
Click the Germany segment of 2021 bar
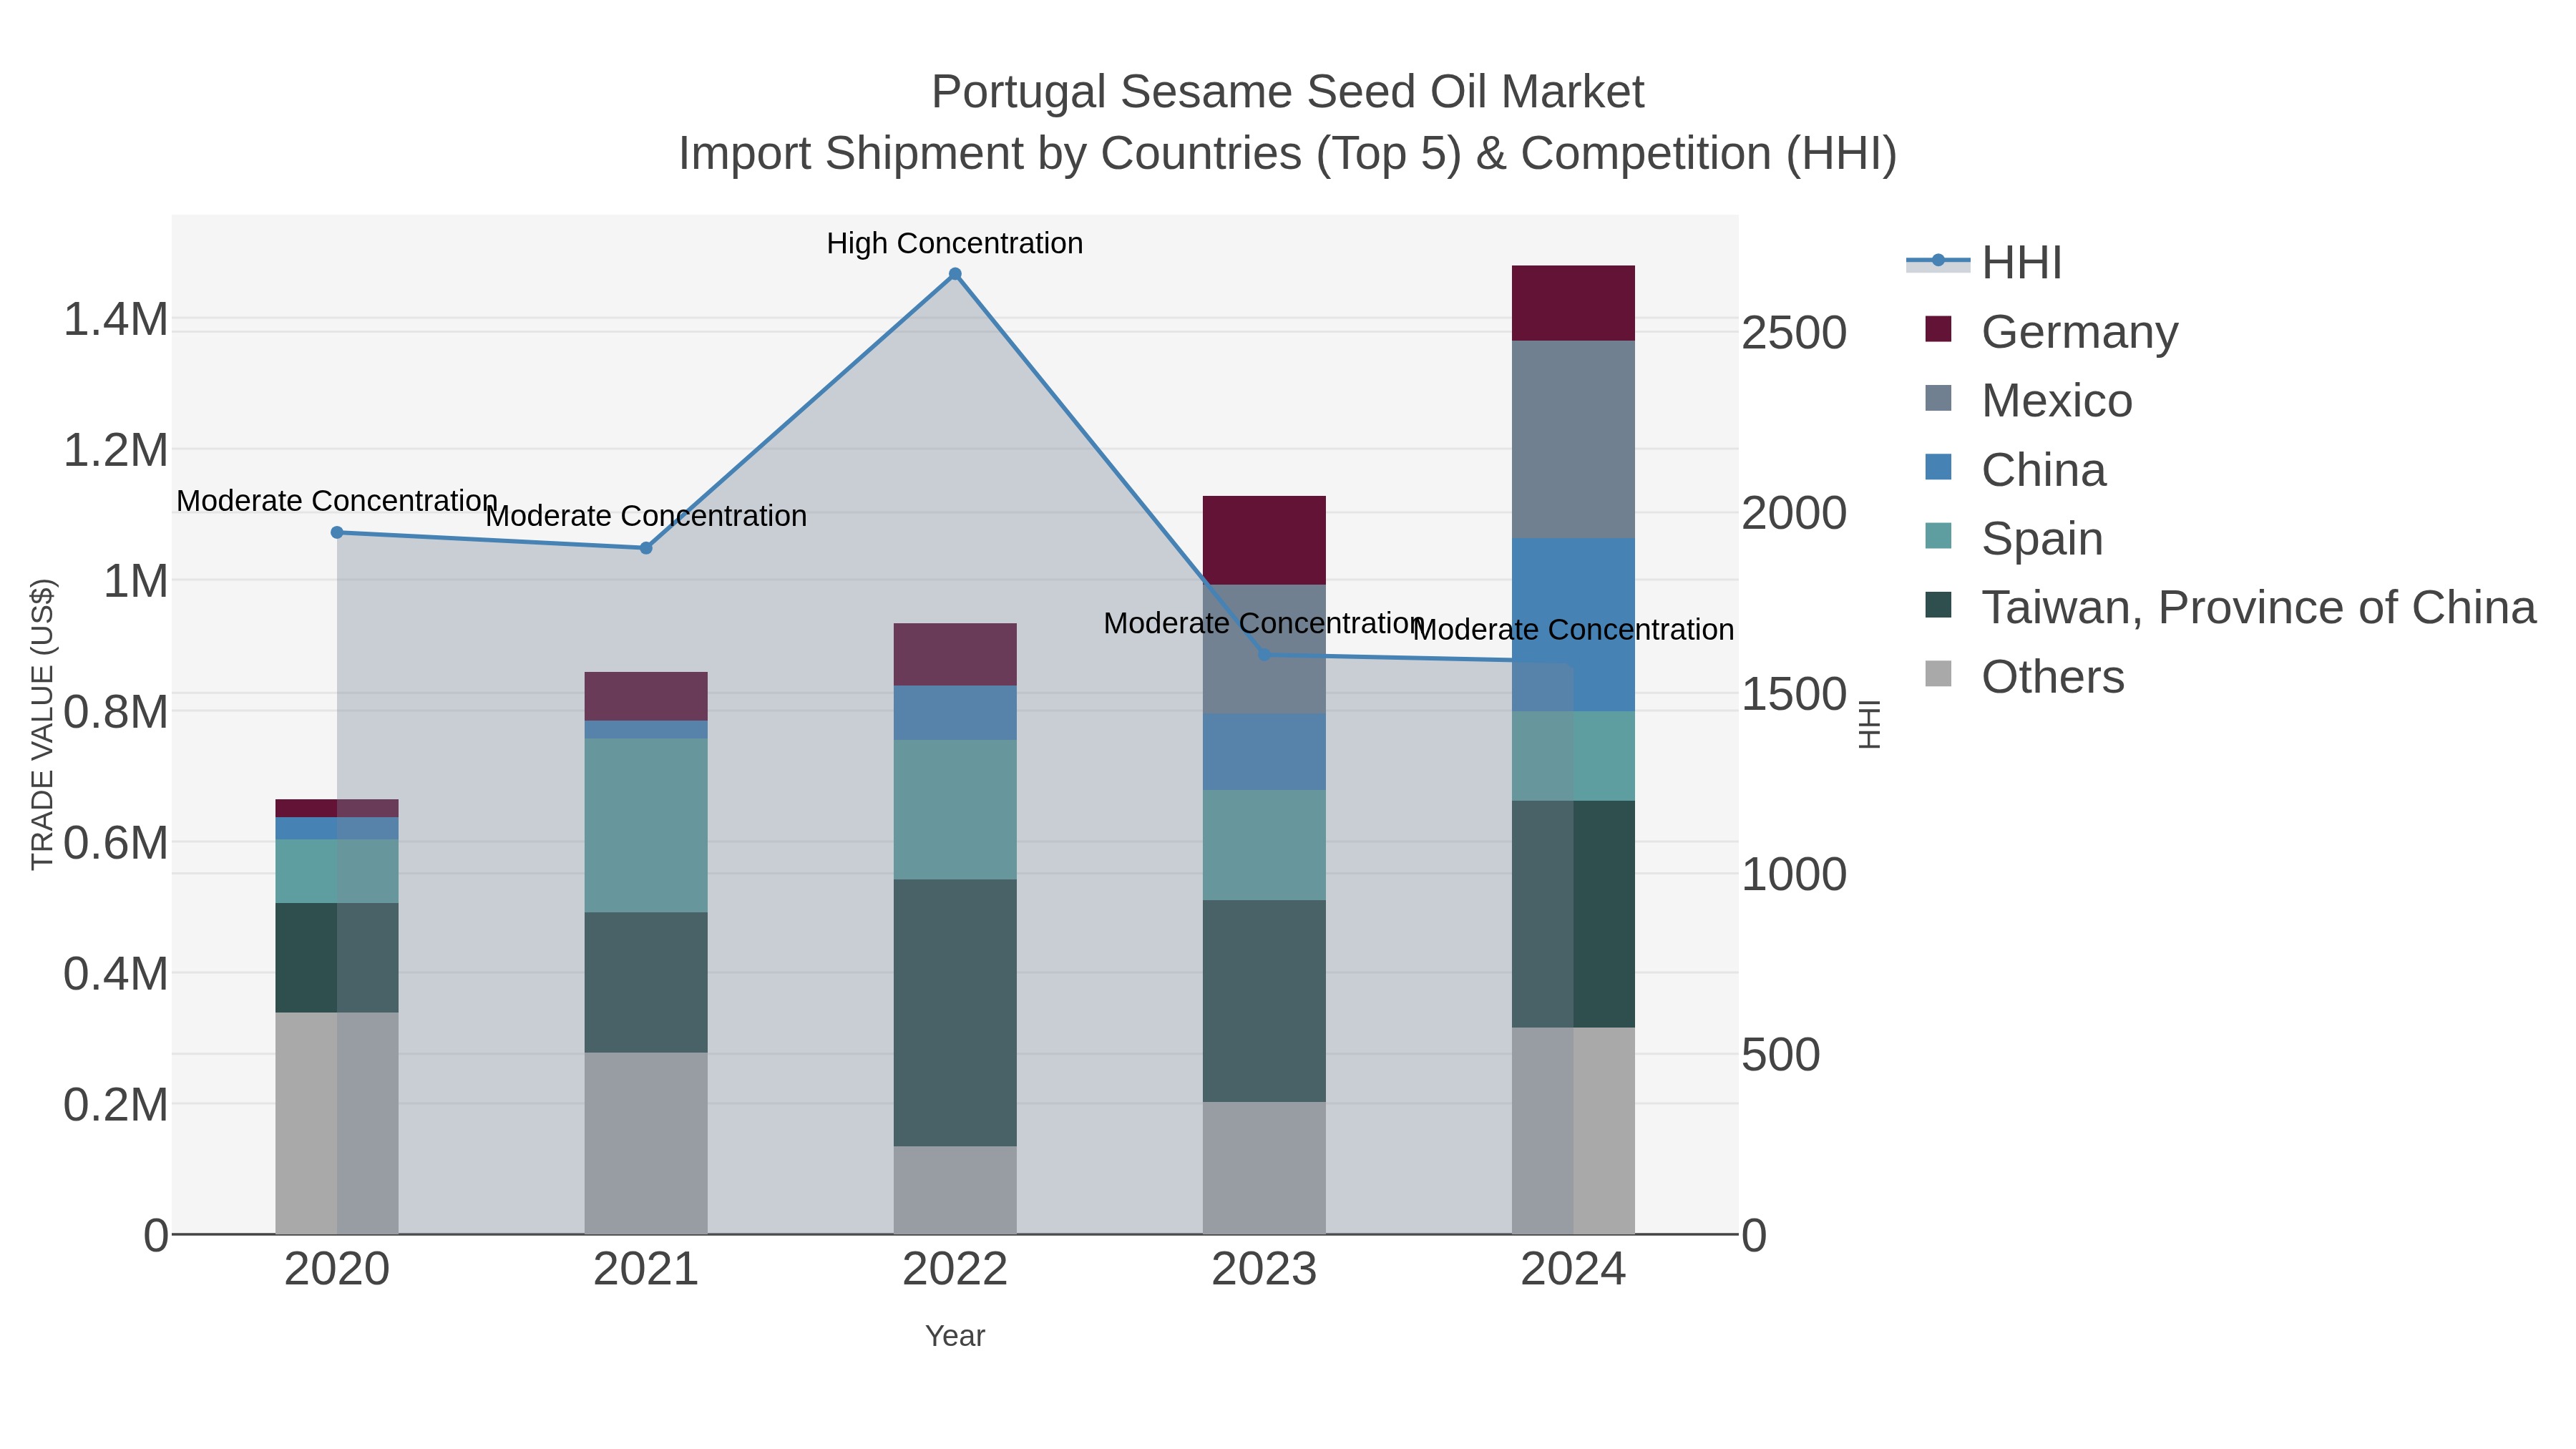tap(646, 696)
